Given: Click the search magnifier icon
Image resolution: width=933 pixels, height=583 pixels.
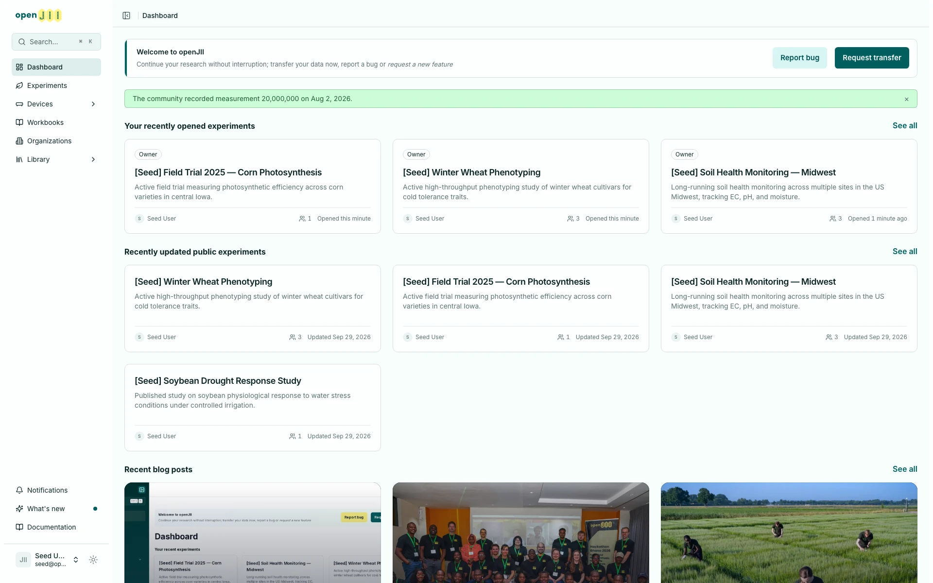Looking at the screenshot, I should click(22, 42).
